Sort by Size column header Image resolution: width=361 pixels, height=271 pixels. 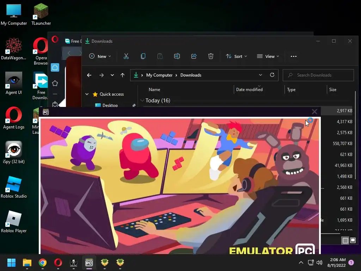pyautogui.click(x=333, y=90)
